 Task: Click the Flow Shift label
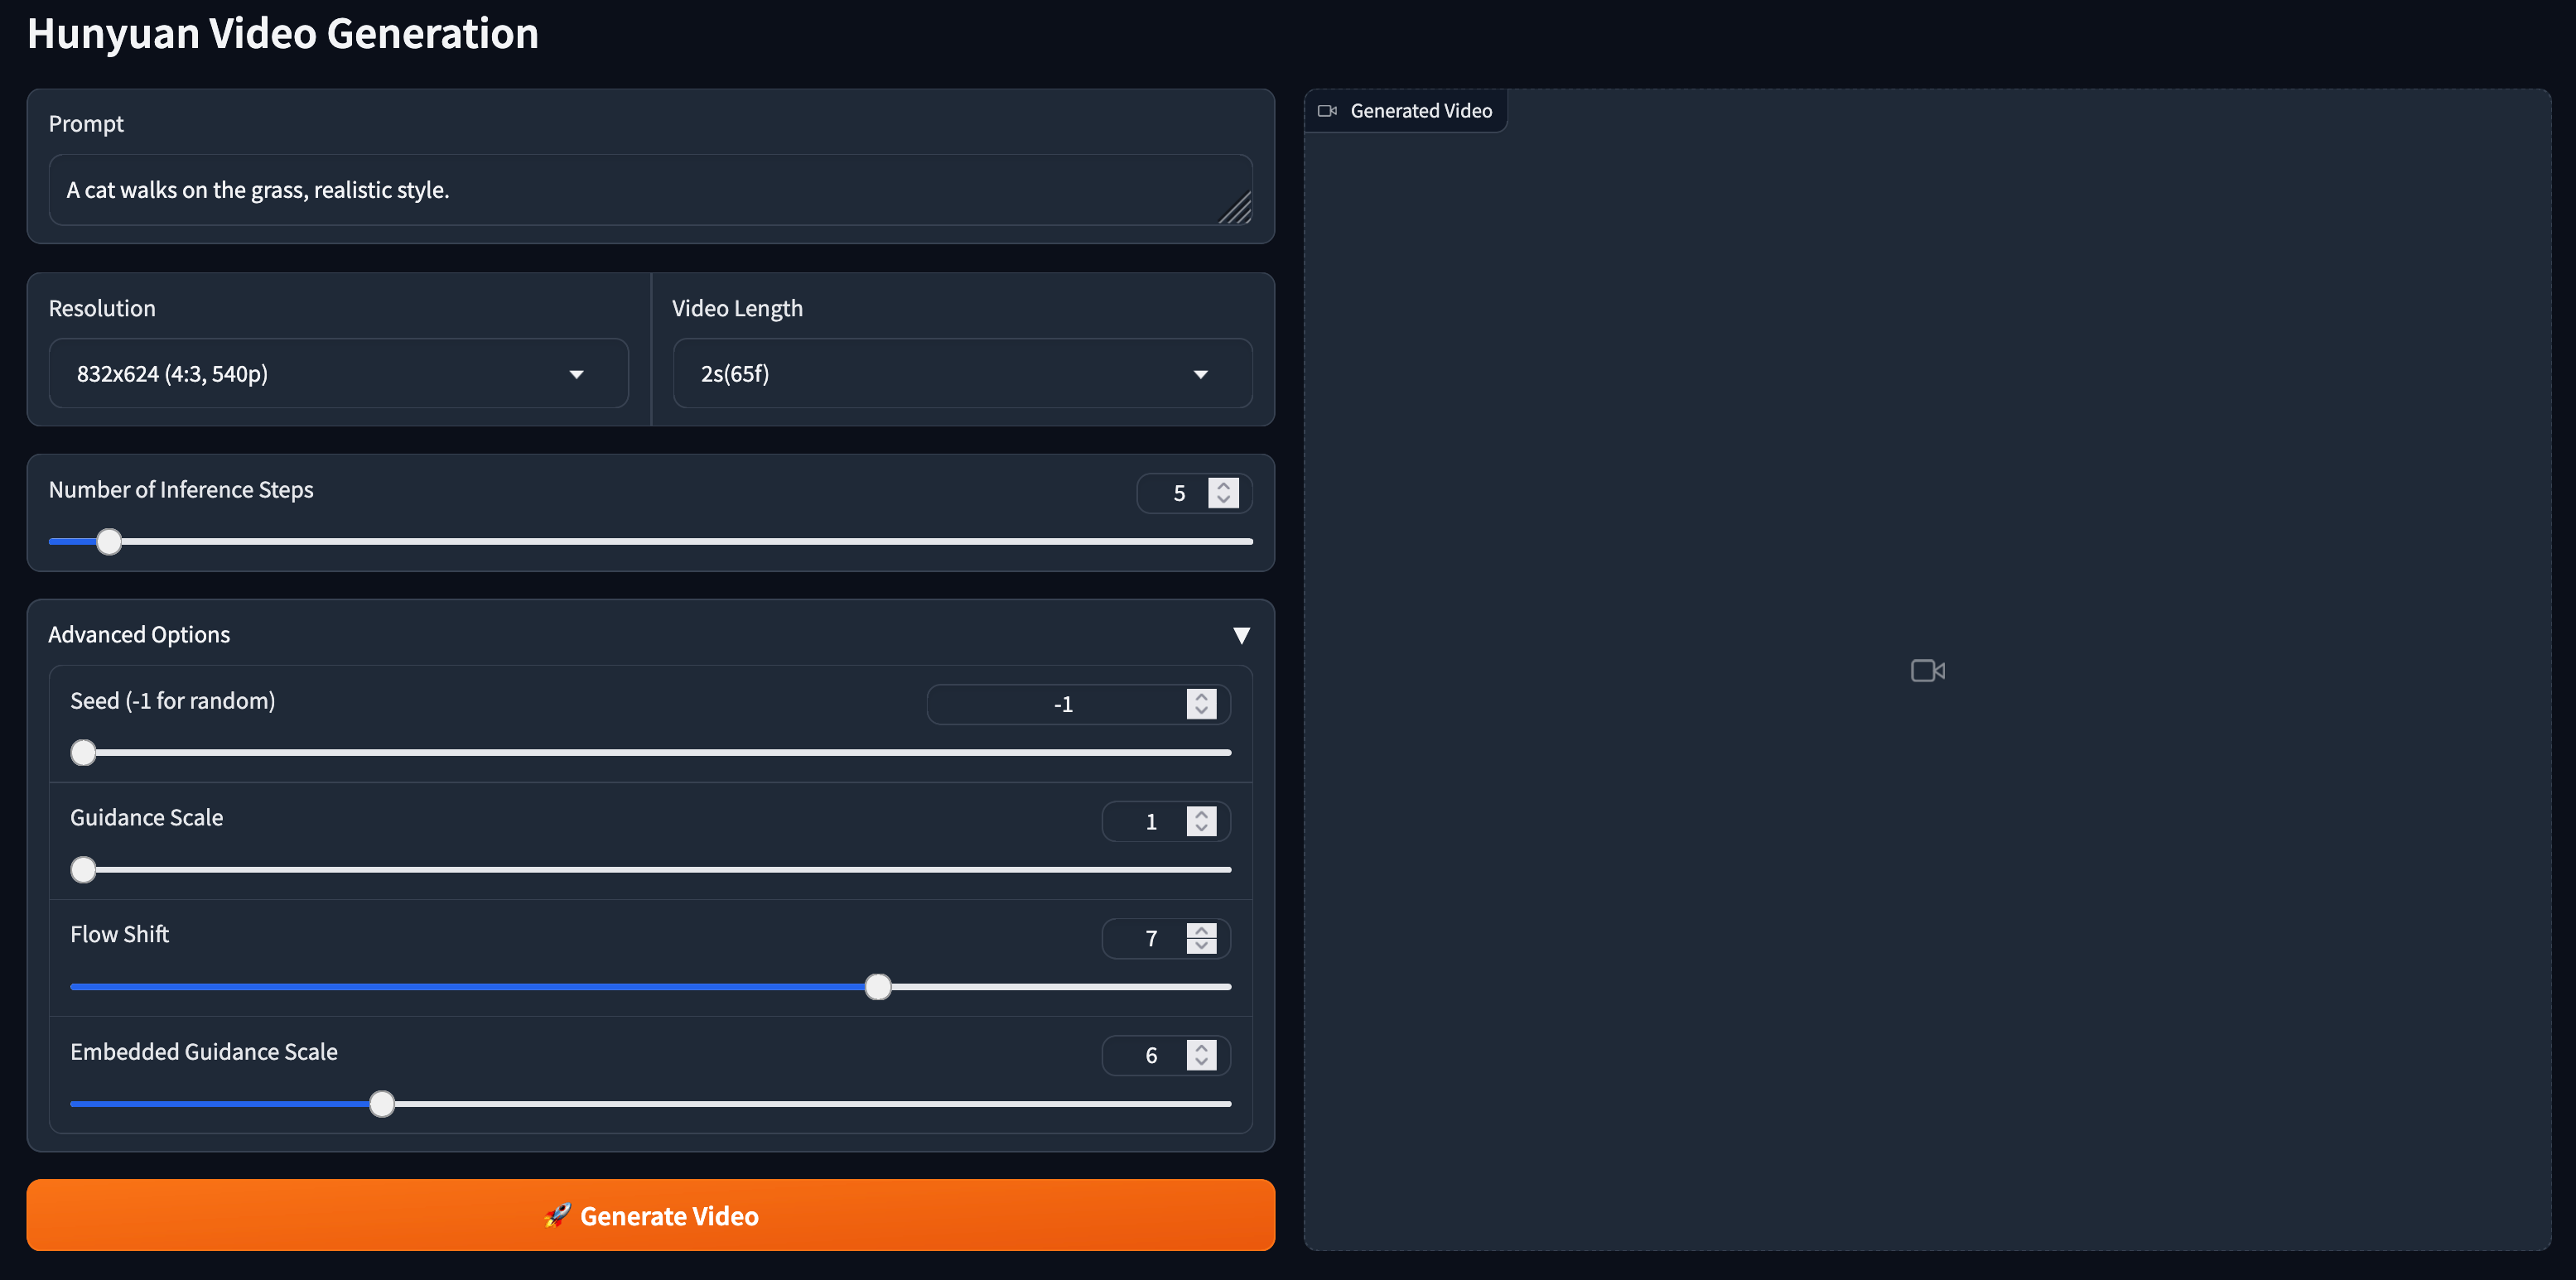[120, 934]
